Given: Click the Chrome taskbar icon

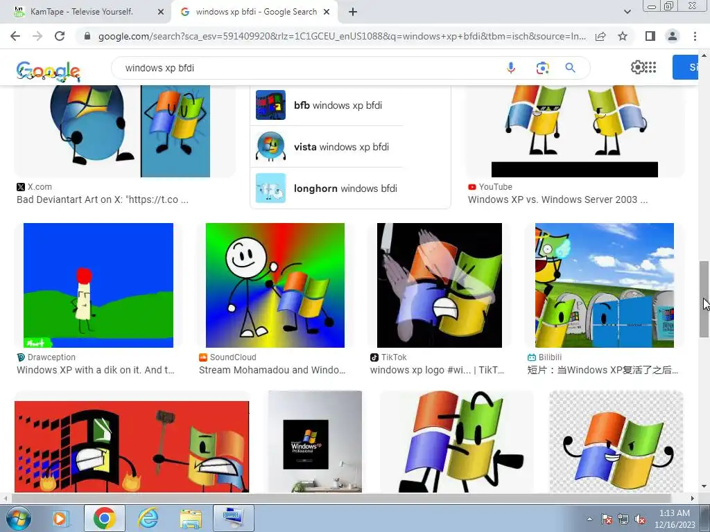Looking at the screenshot, I should (104, 518).
